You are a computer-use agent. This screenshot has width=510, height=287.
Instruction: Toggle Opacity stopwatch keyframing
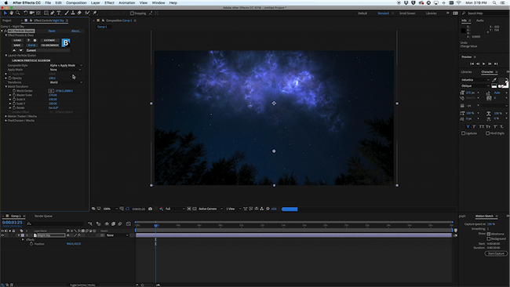10,78
